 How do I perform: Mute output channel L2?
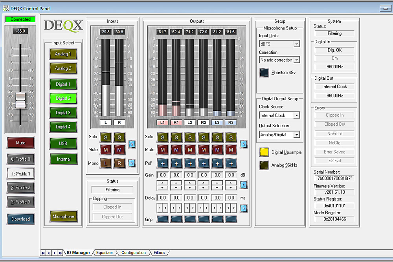click(190, 150)
